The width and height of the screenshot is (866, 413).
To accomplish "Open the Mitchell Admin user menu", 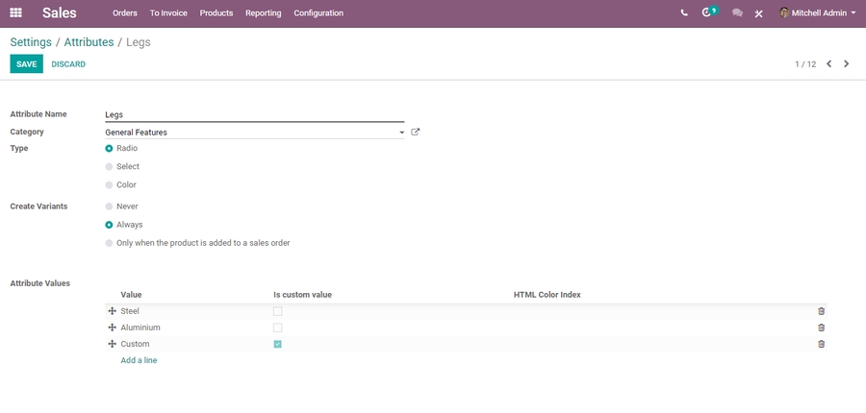I will (x=817, y=13).
